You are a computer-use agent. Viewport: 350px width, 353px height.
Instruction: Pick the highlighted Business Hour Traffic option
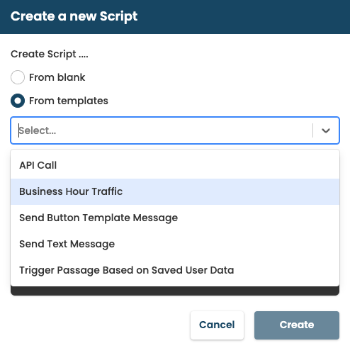(x=175, y=191)
